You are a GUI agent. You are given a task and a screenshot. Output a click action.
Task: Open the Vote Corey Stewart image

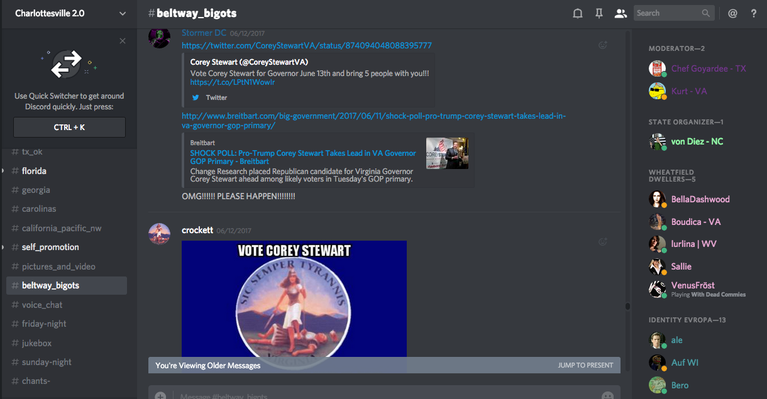pos(294,298)
